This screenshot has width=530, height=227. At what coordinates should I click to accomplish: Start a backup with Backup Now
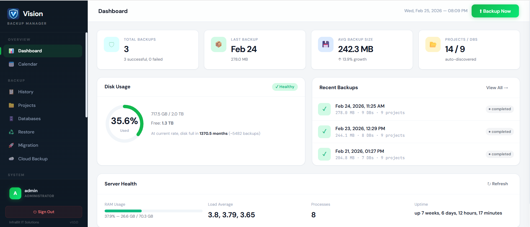click(x=495, y=11)
